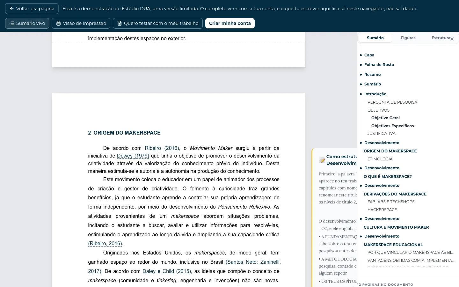Open the 'Ribeiro (2016)' citation link at paragraph start
Viewport: 459px width, 287px height.
tap(162, 148)
